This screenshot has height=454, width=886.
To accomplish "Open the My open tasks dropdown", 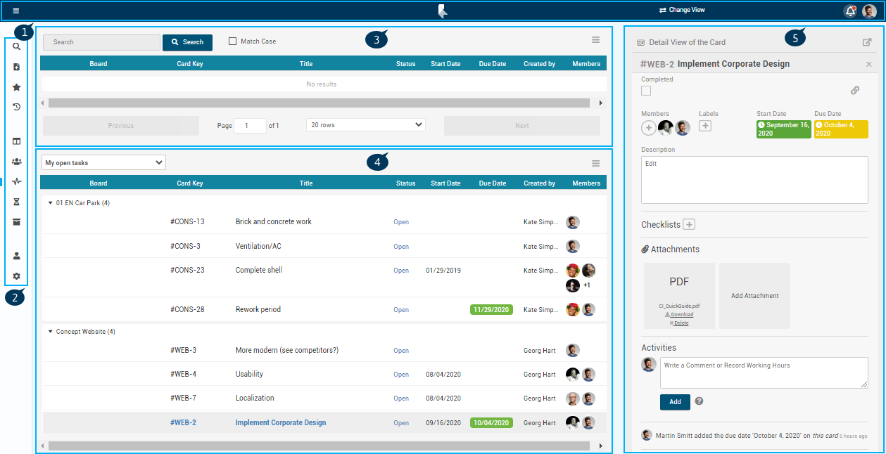I will pyautogui.click(x=103, y=163).
